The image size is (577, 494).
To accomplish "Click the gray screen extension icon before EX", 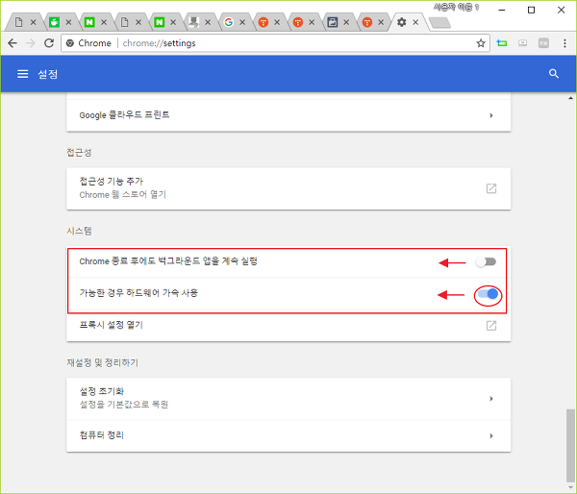I will [x=522, y=43].
